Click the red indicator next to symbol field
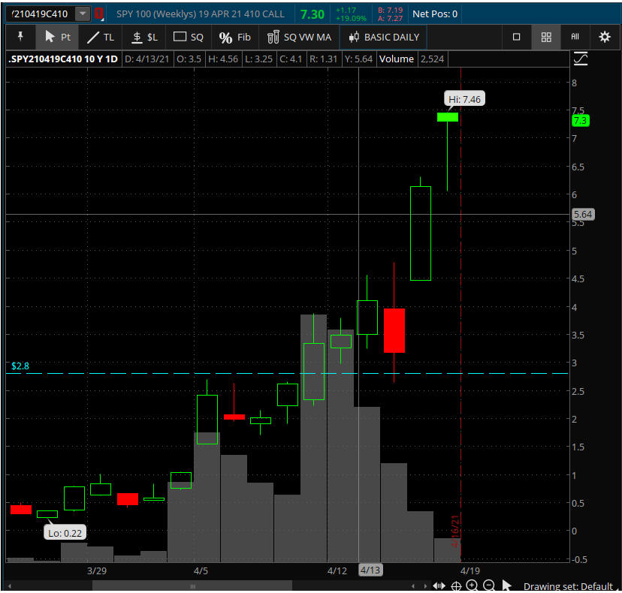This screenshot has height=593, width=622. pos(98,14)
